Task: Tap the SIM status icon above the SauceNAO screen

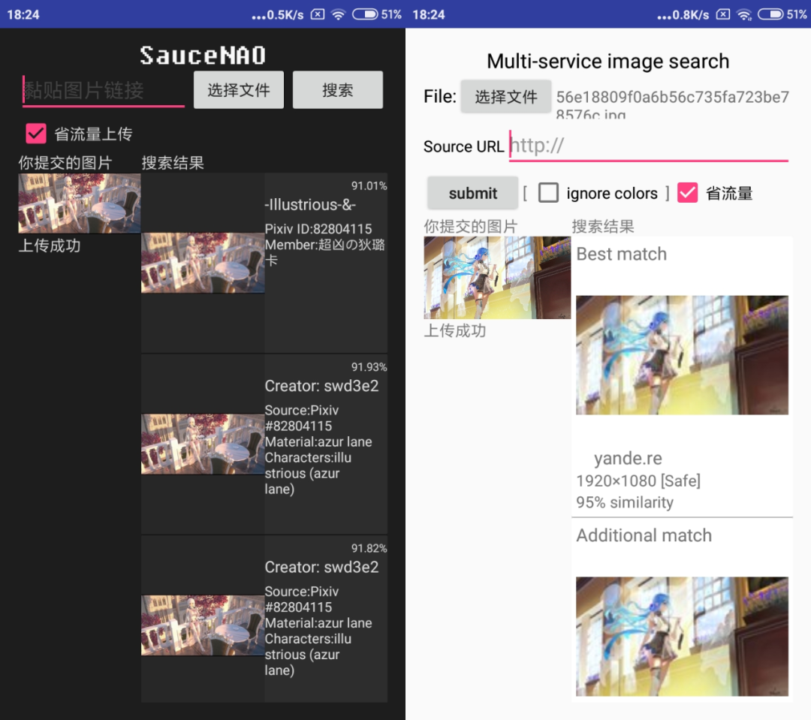Action: [318, 14]
